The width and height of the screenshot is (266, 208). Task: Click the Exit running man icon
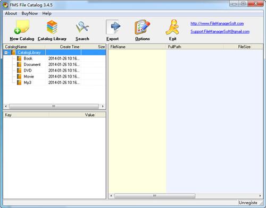(172, 27)
